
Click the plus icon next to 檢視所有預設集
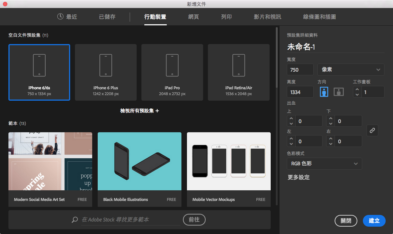tap(157, 111)
